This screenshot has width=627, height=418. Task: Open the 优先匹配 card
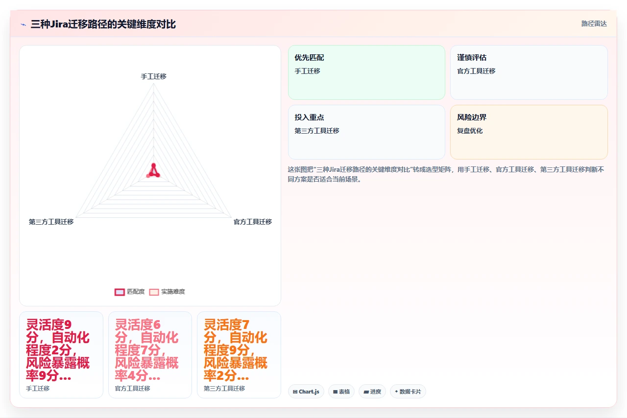366,72
